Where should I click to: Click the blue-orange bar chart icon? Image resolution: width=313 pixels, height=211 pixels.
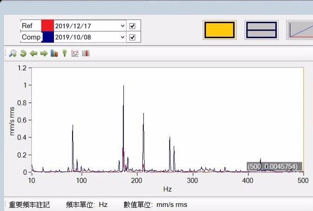pyautogui.click(x=54, y=53)
